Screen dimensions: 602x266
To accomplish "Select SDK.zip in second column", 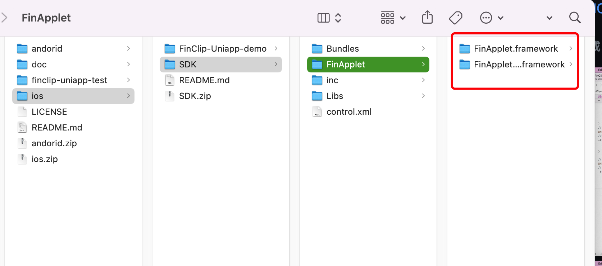I will pos(195,96).
